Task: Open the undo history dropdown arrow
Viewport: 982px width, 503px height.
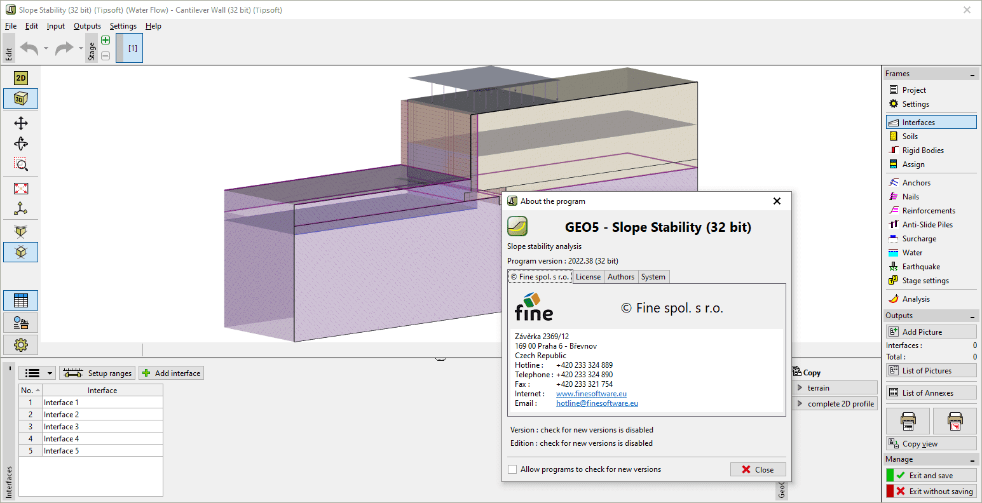Action: [x=46, y=48]
